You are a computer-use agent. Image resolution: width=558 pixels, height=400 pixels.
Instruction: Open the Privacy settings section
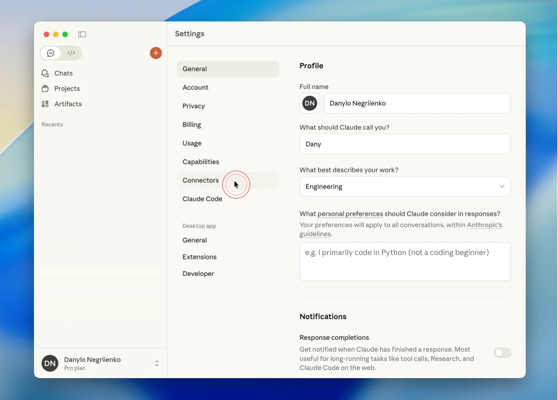tap(193, 106)
